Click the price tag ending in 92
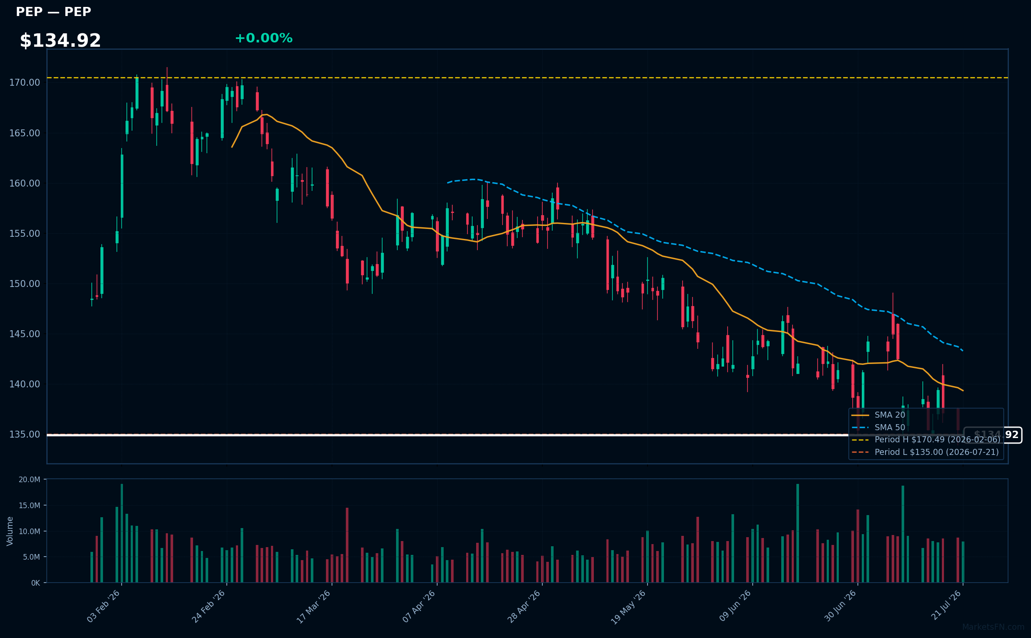1031x638 pixels. 993,435
